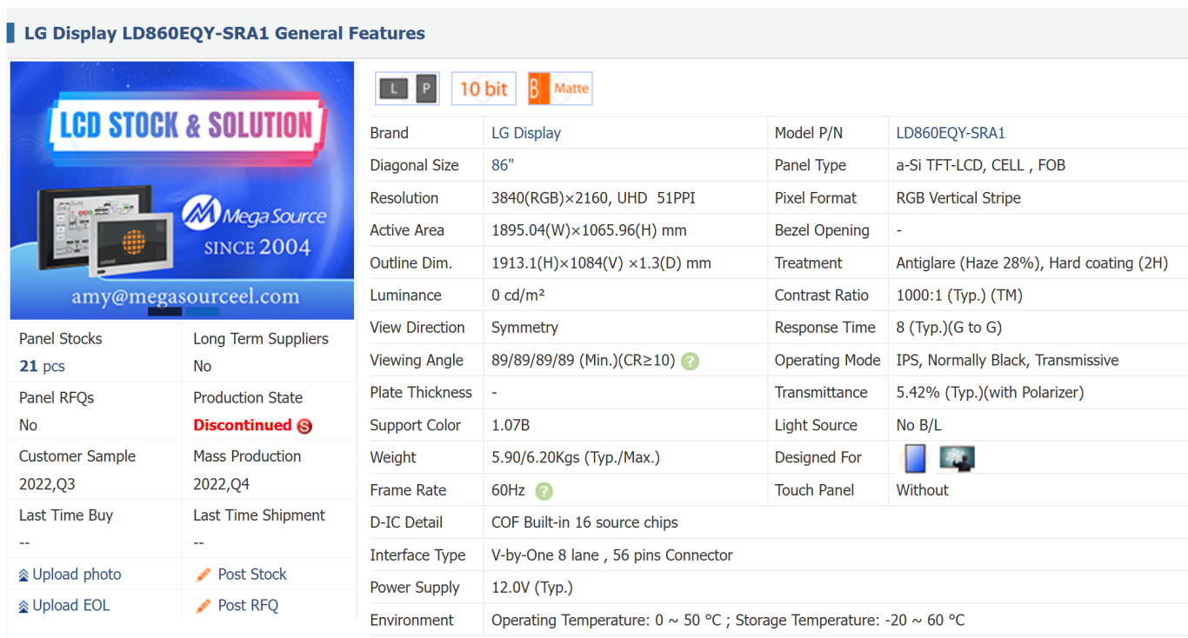This screenshot has height=638, width=1188.
Task: Click the support color value 1.07B
Action: (511, 426)
